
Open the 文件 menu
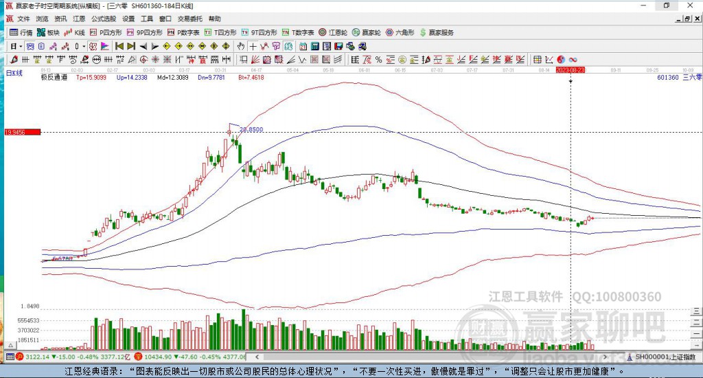(23, 19)
